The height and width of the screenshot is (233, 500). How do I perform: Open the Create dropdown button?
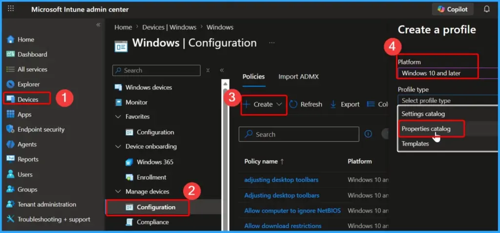click(263, 104)
